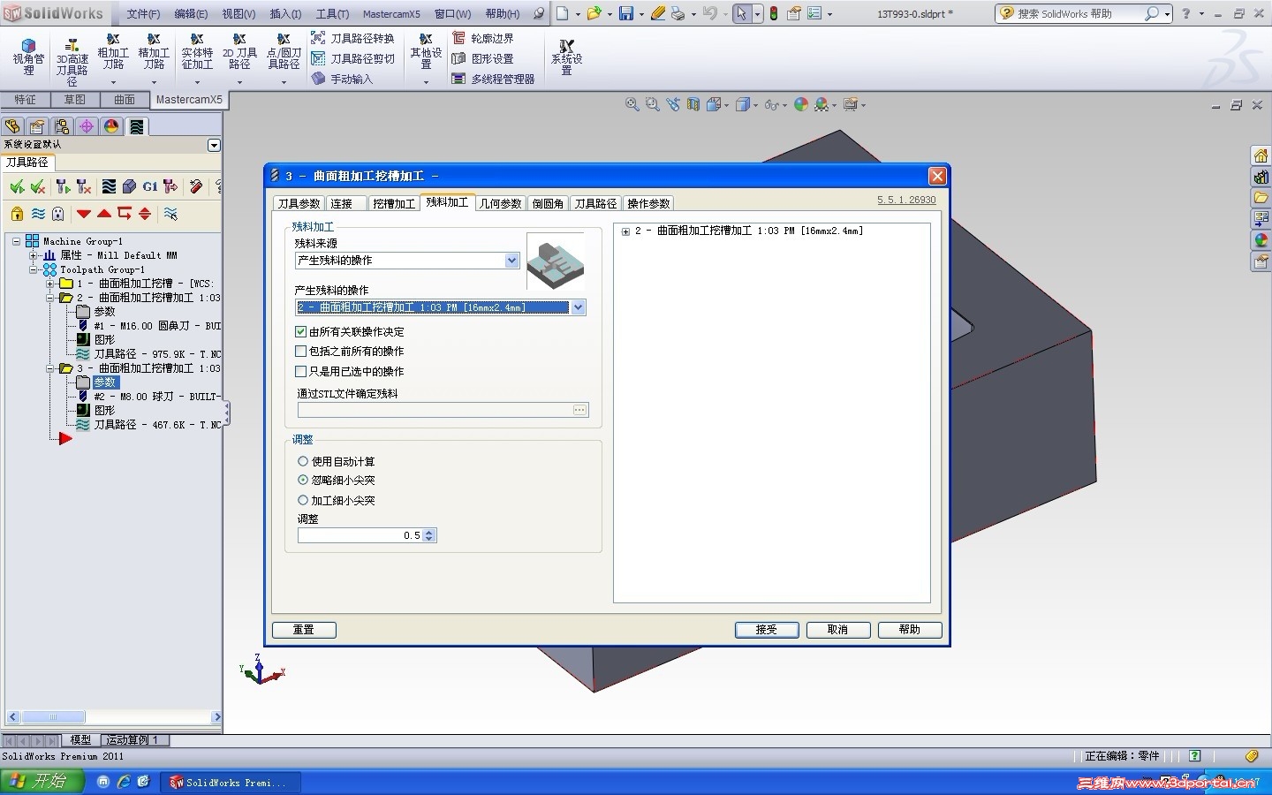Viewport: 1272px width, 795px height.
Task: Select the 使用自动计算 radio option
Action: click(x=303, y=461)
